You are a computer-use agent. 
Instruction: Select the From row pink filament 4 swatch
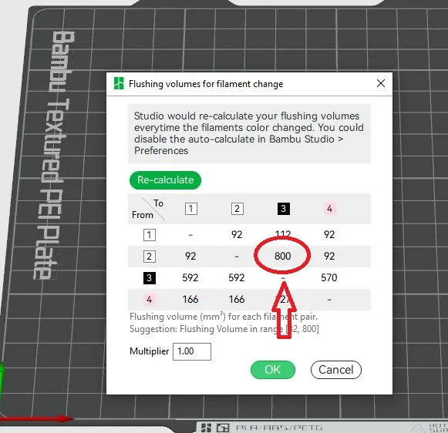(149, 300)
